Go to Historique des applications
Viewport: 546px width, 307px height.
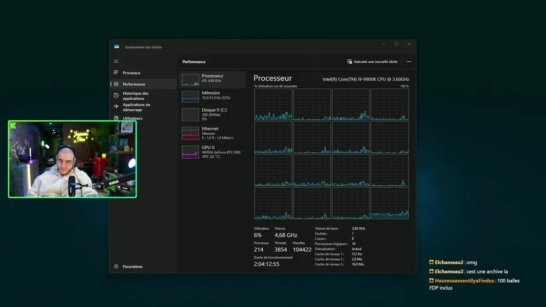point(136,96)
